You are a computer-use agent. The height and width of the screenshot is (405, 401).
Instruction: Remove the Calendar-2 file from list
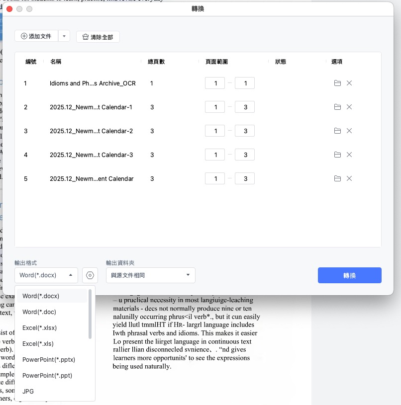click(349, 131)
